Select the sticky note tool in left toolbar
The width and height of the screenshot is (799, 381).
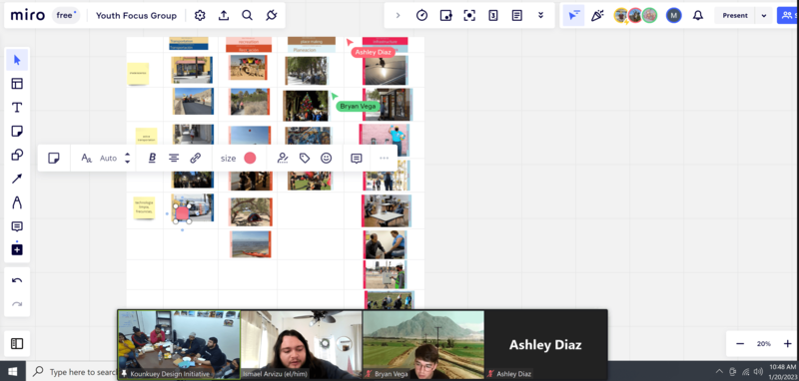[17, 132]
